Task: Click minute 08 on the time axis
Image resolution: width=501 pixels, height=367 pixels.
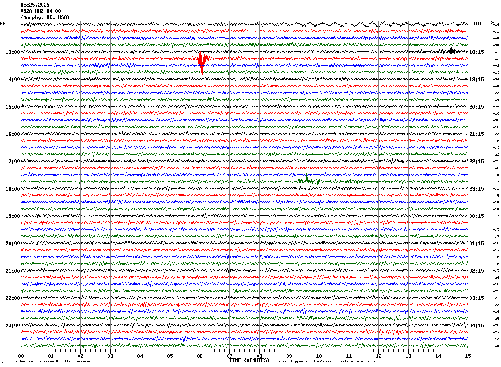Action: (259, 356)
